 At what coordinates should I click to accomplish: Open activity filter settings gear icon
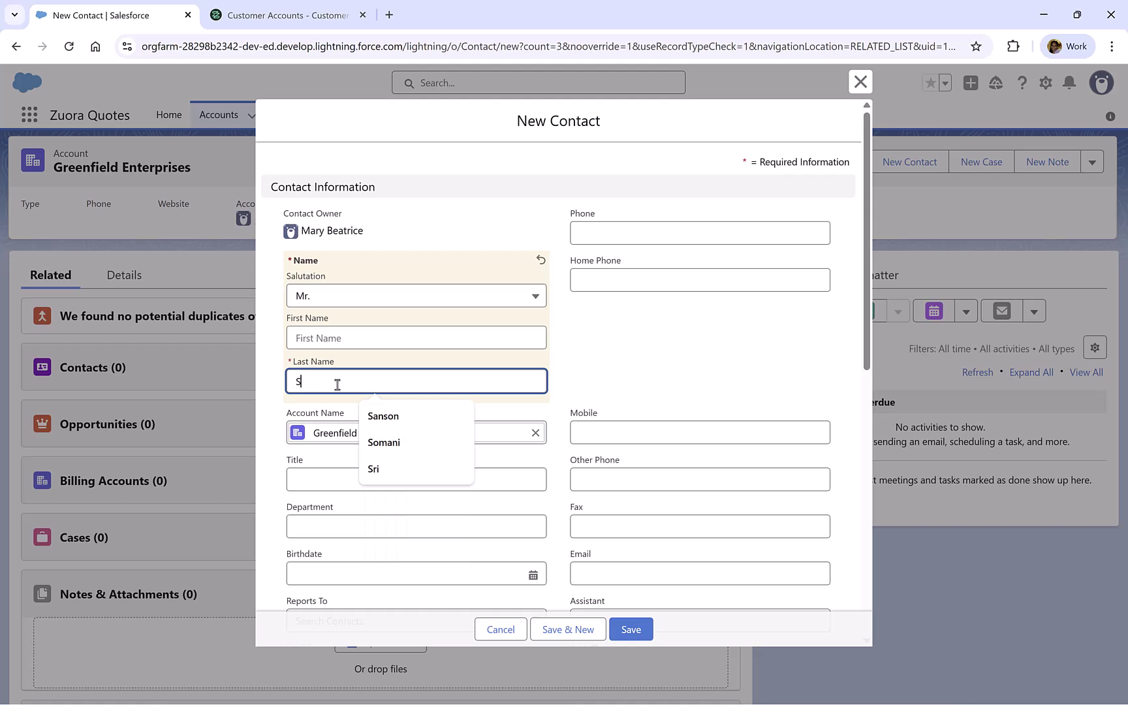(1095, 347)
